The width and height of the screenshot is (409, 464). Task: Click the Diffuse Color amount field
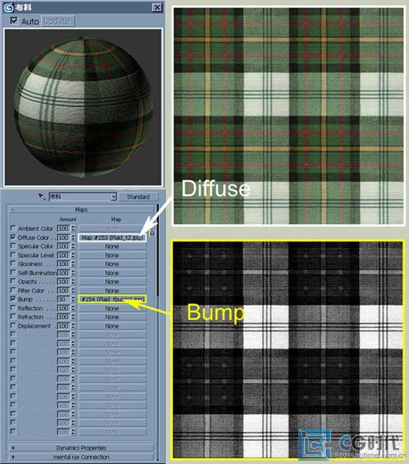click(x=63, y=238)
